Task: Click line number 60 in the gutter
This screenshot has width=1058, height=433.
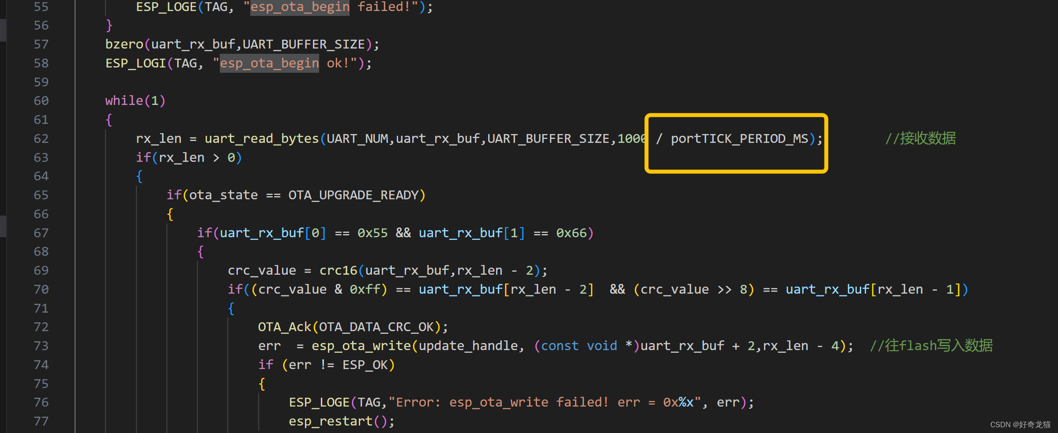Action: tap(41, 101)
